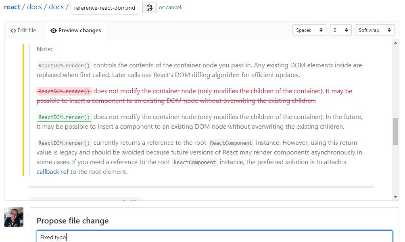Viewport: 405px width, 242px height.
Task: Switch to the Edit file tab
Action: tap(24, 31)
